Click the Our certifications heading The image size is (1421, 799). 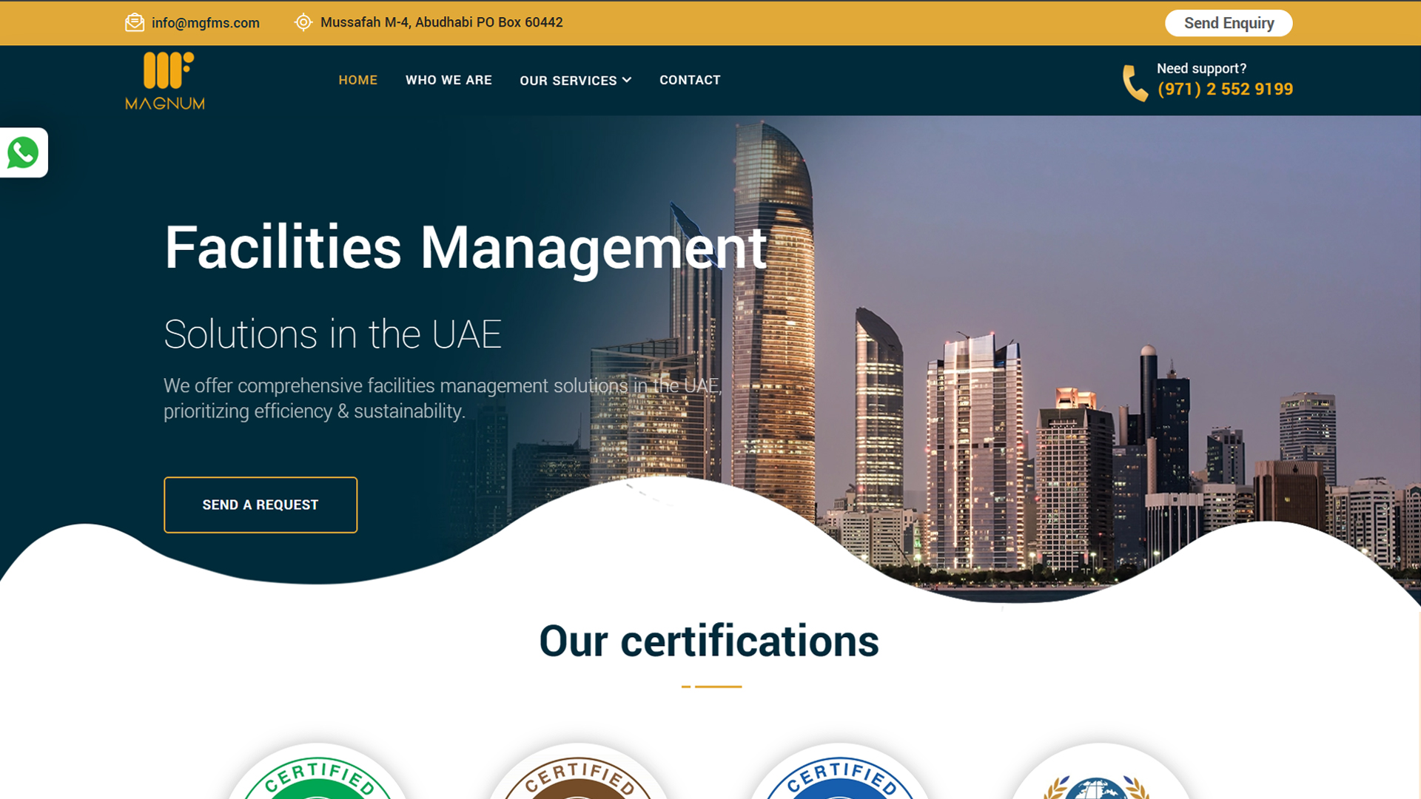click(x=710, y=641)
